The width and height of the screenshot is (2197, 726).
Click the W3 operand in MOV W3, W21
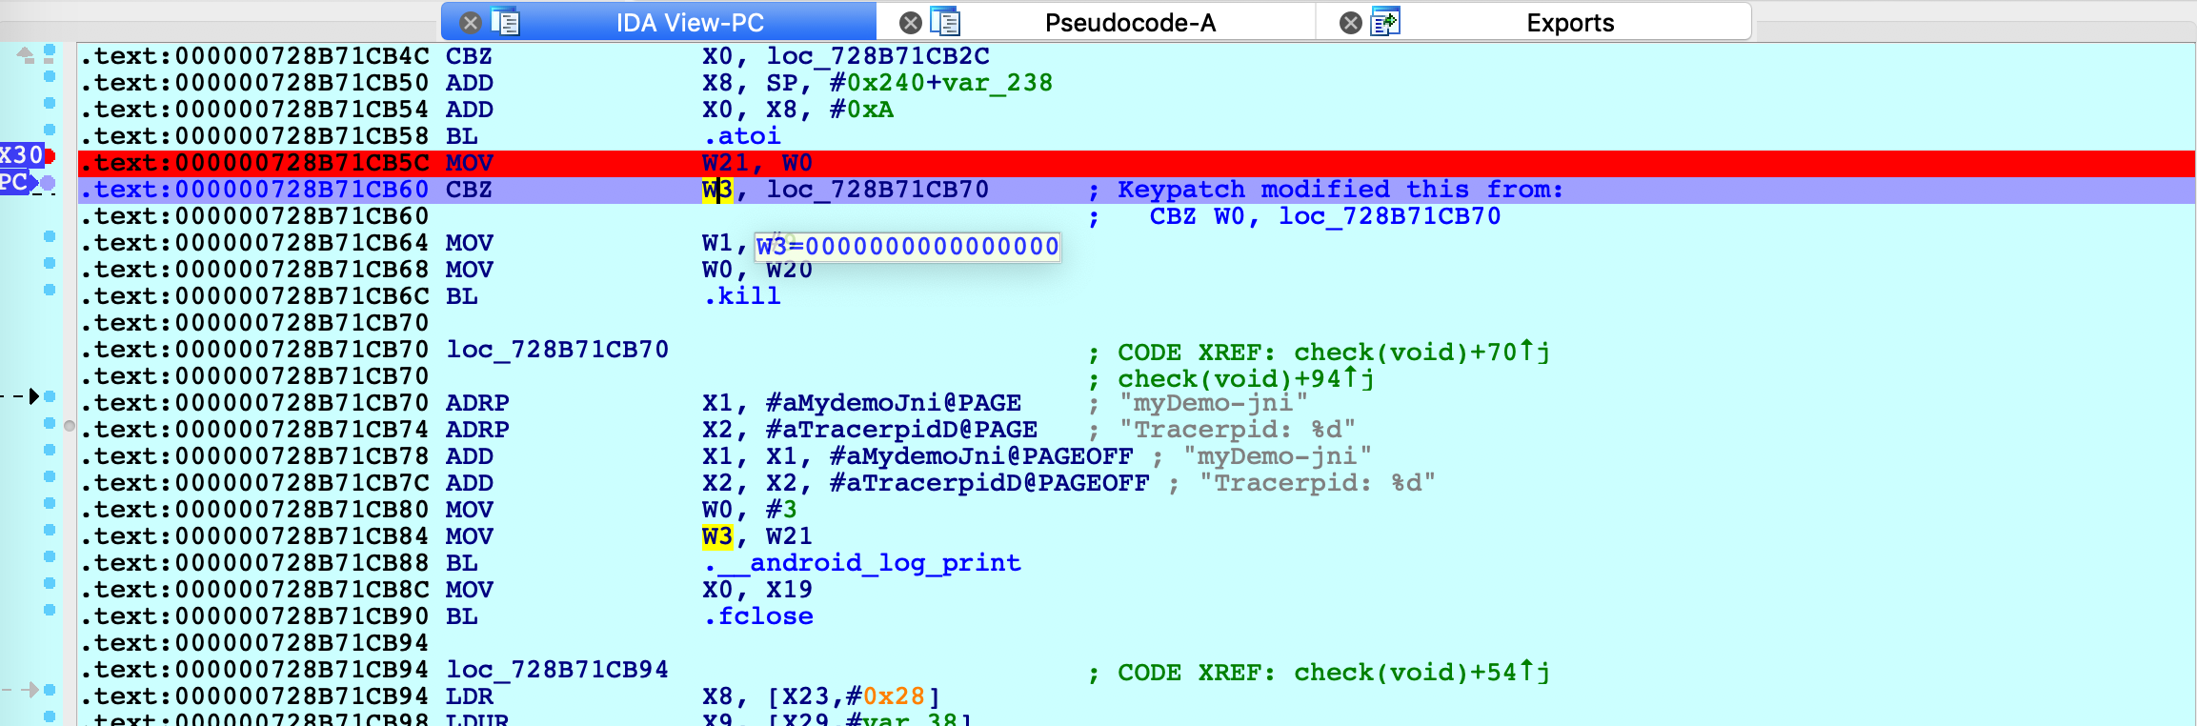tap(717, 536)
